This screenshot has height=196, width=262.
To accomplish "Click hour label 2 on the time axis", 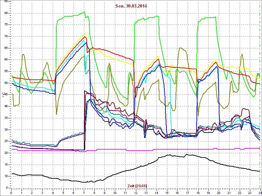I will coord(32,193).
